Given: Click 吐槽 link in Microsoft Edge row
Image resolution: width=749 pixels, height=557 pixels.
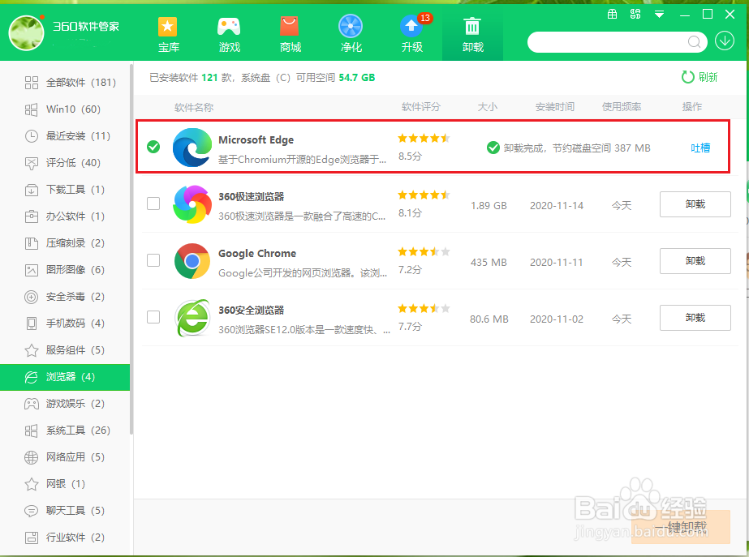Looking at the screenshot, I should pyautogui.click(x=700, y=148).
